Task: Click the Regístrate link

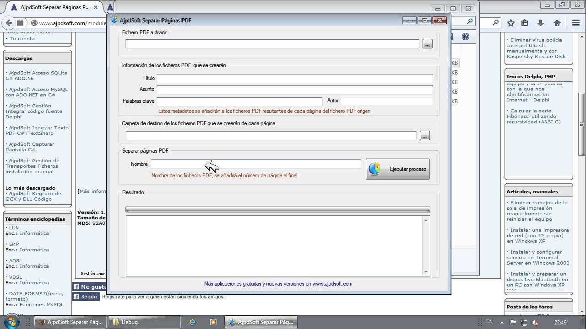Action: (113, 297)
